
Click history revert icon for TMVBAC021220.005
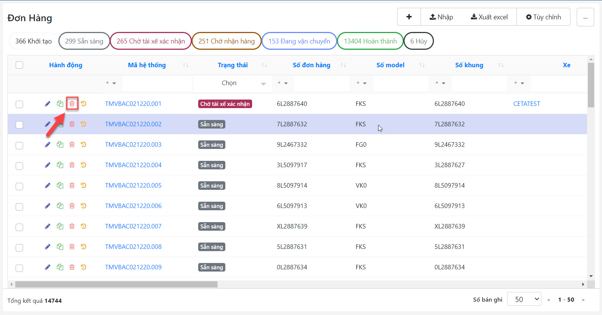(x=84, y=185)
